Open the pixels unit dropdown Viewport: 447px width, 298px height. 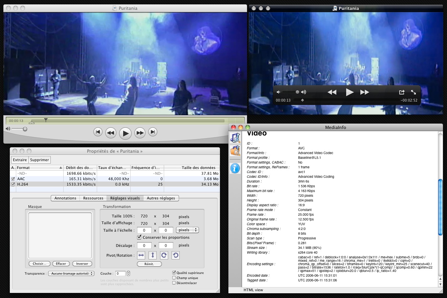[187, 230]
